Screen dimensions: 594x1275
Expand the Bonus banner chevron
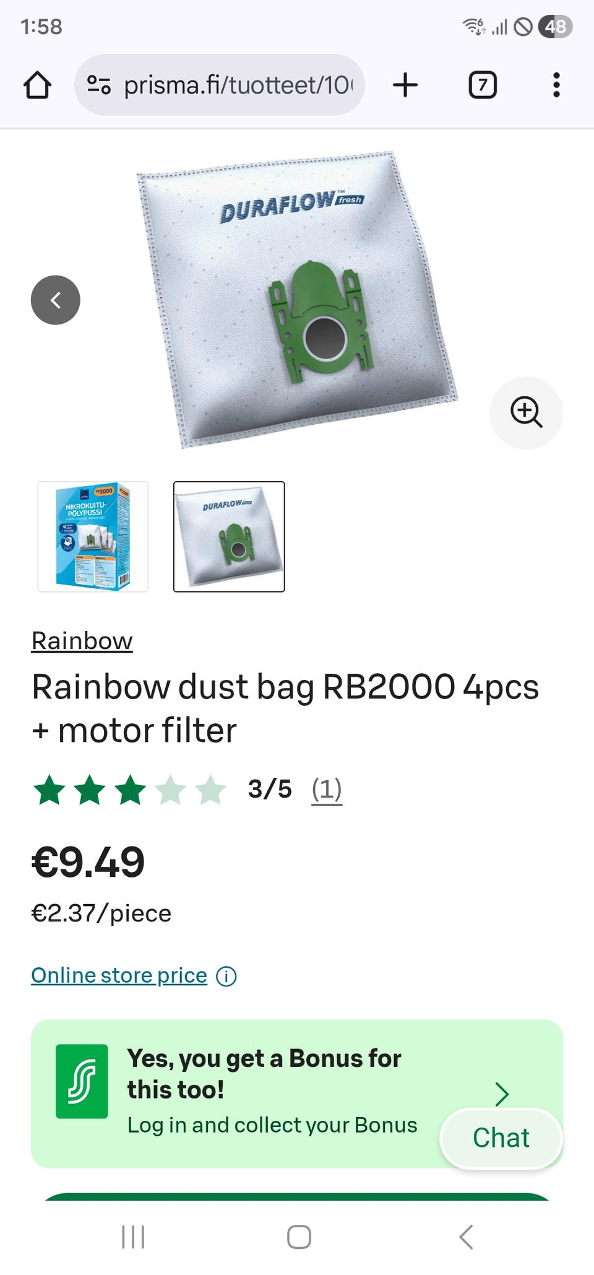pyautogui.click(x=502, y=1094)
